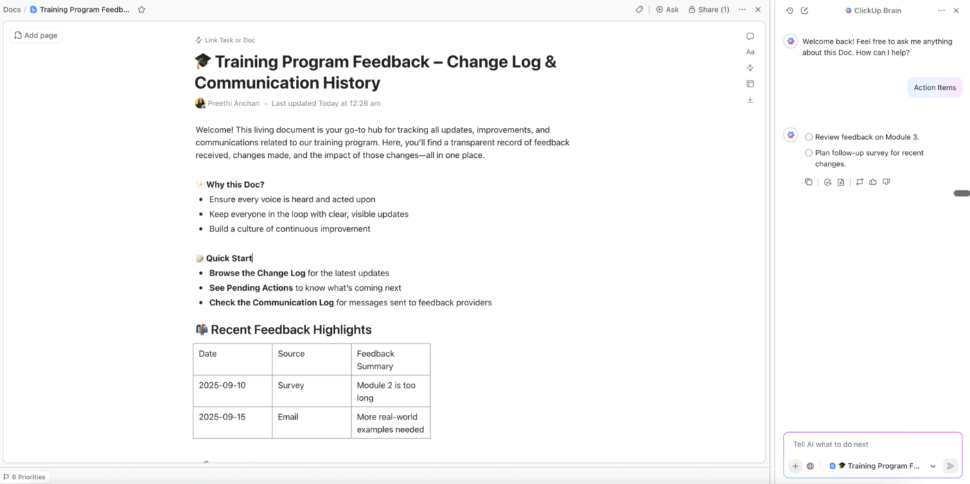
Task: Click the tag icon in doc header
Action: (x=640, y=10)
